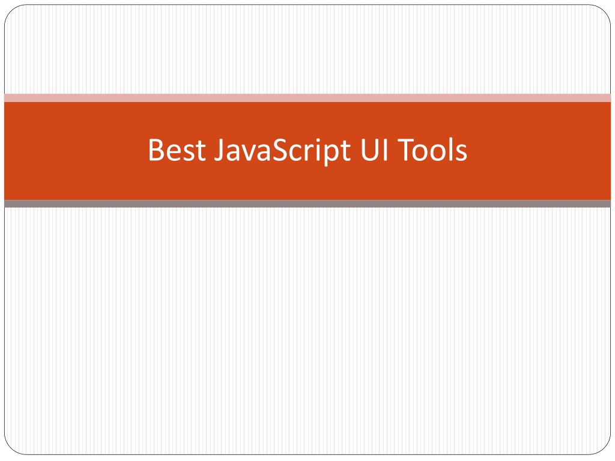The width and height of the screenshot is (615, 461).
Task: Click the orange banner left of the title
Action: [x=74, y=151]
